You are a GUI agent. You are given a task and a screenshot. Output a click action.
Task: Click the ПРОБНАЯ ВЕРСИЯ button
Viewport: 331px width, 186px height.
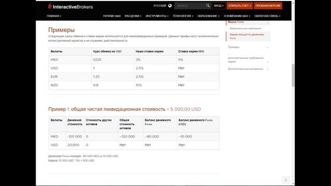click(268, 6)
